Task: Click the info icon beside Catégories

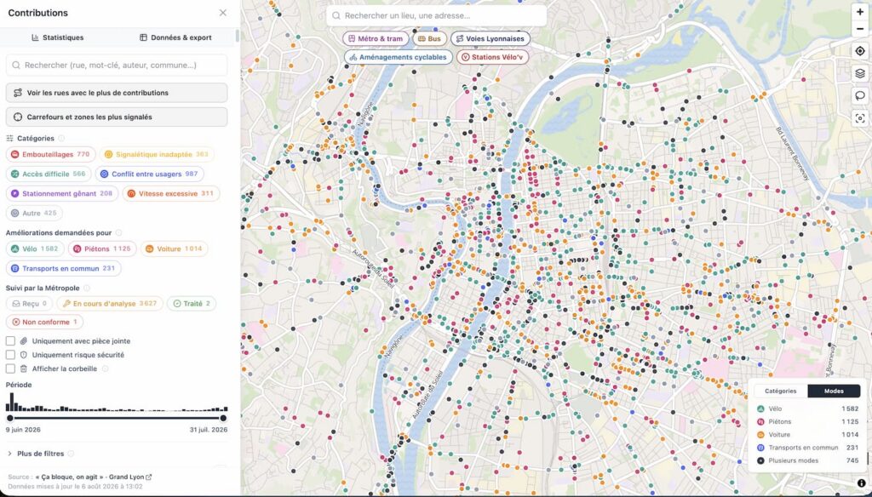Action: (61, 139)
